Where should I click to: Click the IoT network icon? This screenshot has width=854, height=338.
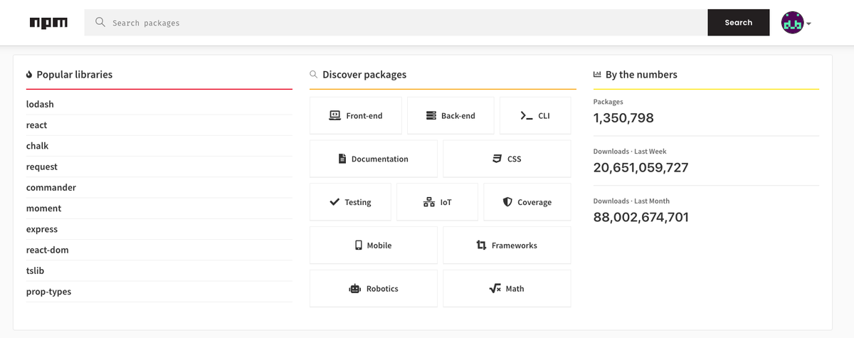pyautogui.click(x=428, y=202)
